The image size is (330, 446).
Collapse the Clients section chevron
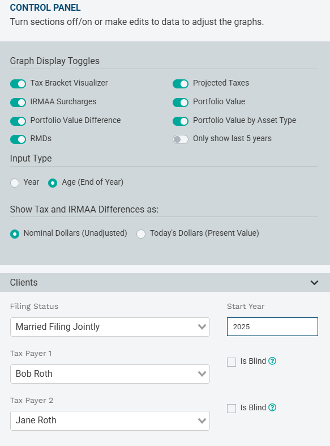click(314, 282)
